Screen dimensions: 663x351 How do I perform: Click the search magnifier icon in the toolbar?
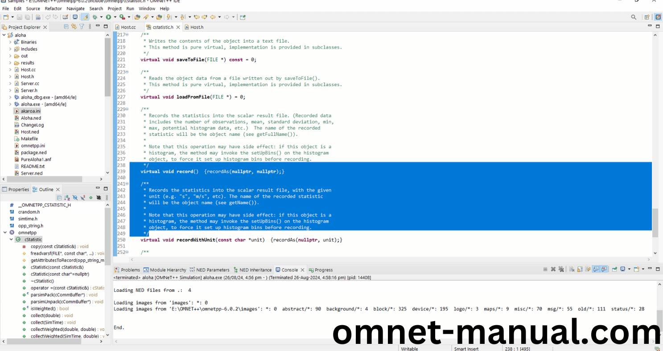pos(634,17)
